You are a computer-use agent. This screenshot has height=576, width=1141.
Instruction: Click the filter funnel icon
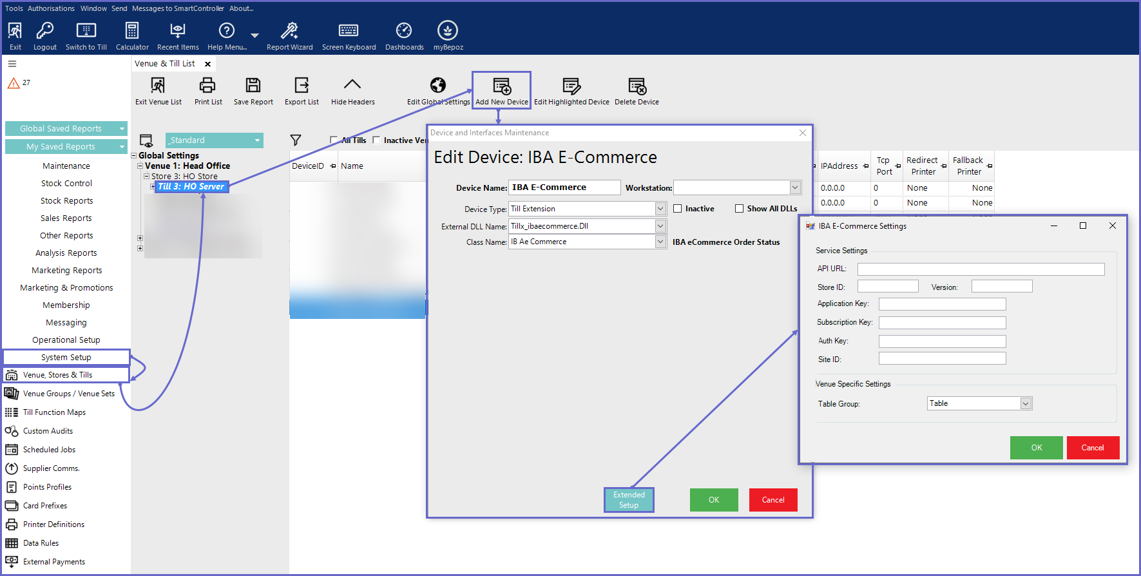click(x=296, y=140)
